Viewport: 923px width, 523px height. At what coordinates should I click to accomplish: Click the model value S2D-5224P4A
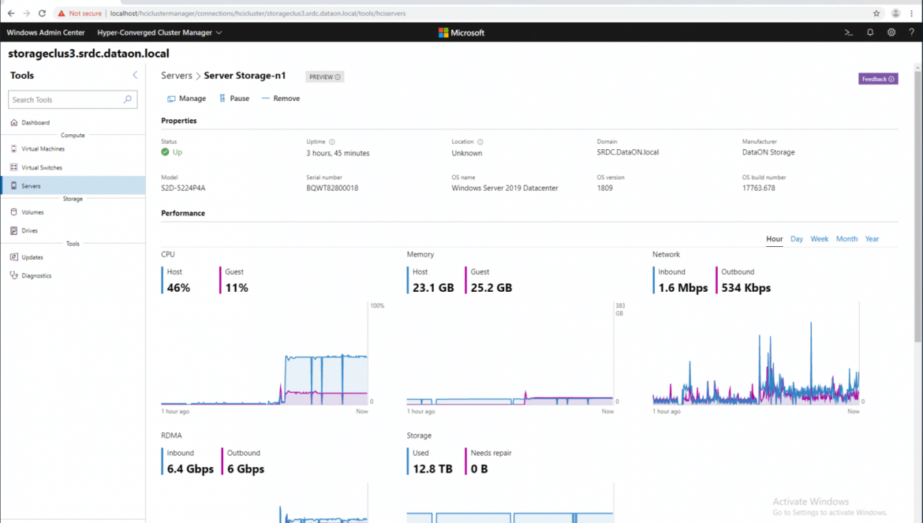[183, 189]
